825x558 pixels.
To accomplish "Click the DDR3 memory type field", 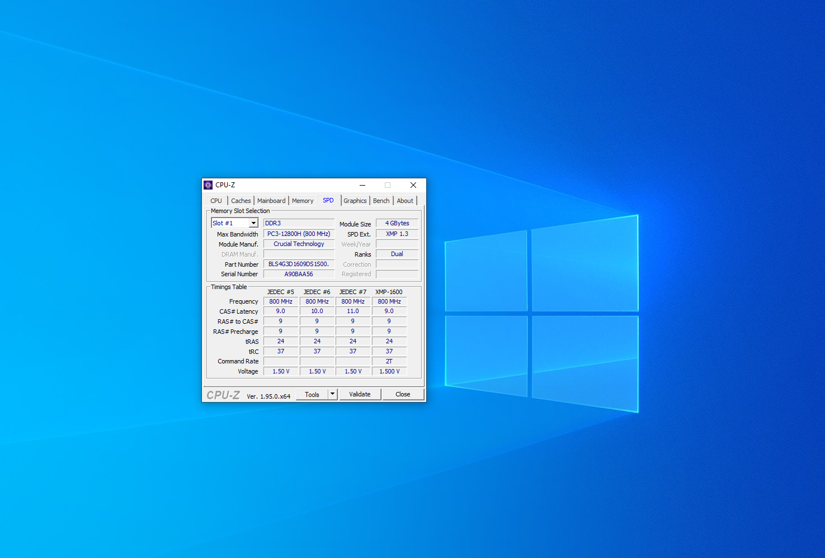I will click(299, 223).
